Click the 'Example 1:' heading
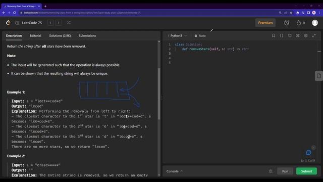 coord(16,92)
